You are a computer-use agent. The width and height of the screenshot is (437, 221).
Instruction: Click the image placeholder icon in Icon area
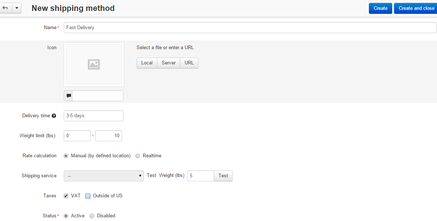[x=94, y=64]
